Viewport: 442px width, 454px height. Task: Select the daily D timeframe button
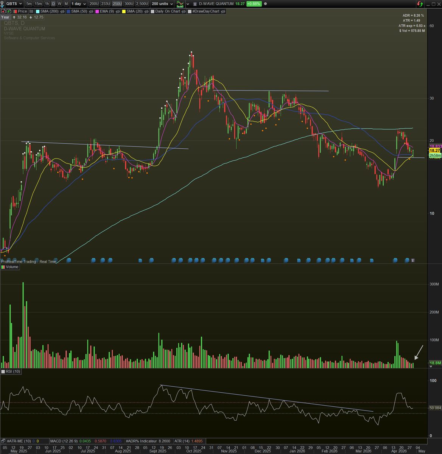(53, 4)
